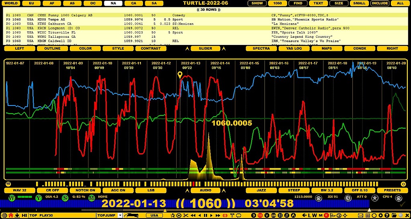Click the up arrow right of AUDIO
The width and height of the screenshot is (411, 219).
(224, 191)
